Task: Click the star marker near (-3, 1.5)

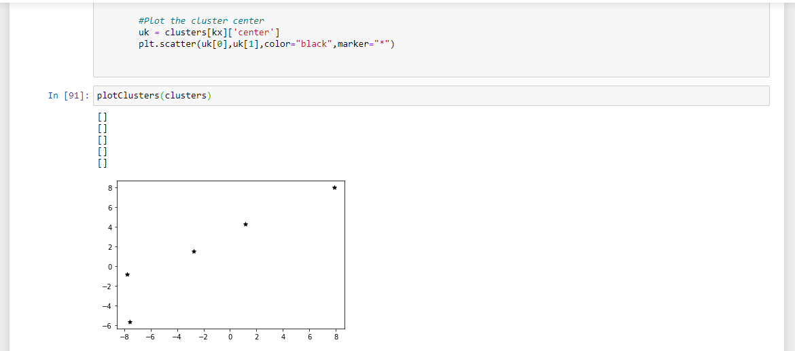Action: point(194,251)
